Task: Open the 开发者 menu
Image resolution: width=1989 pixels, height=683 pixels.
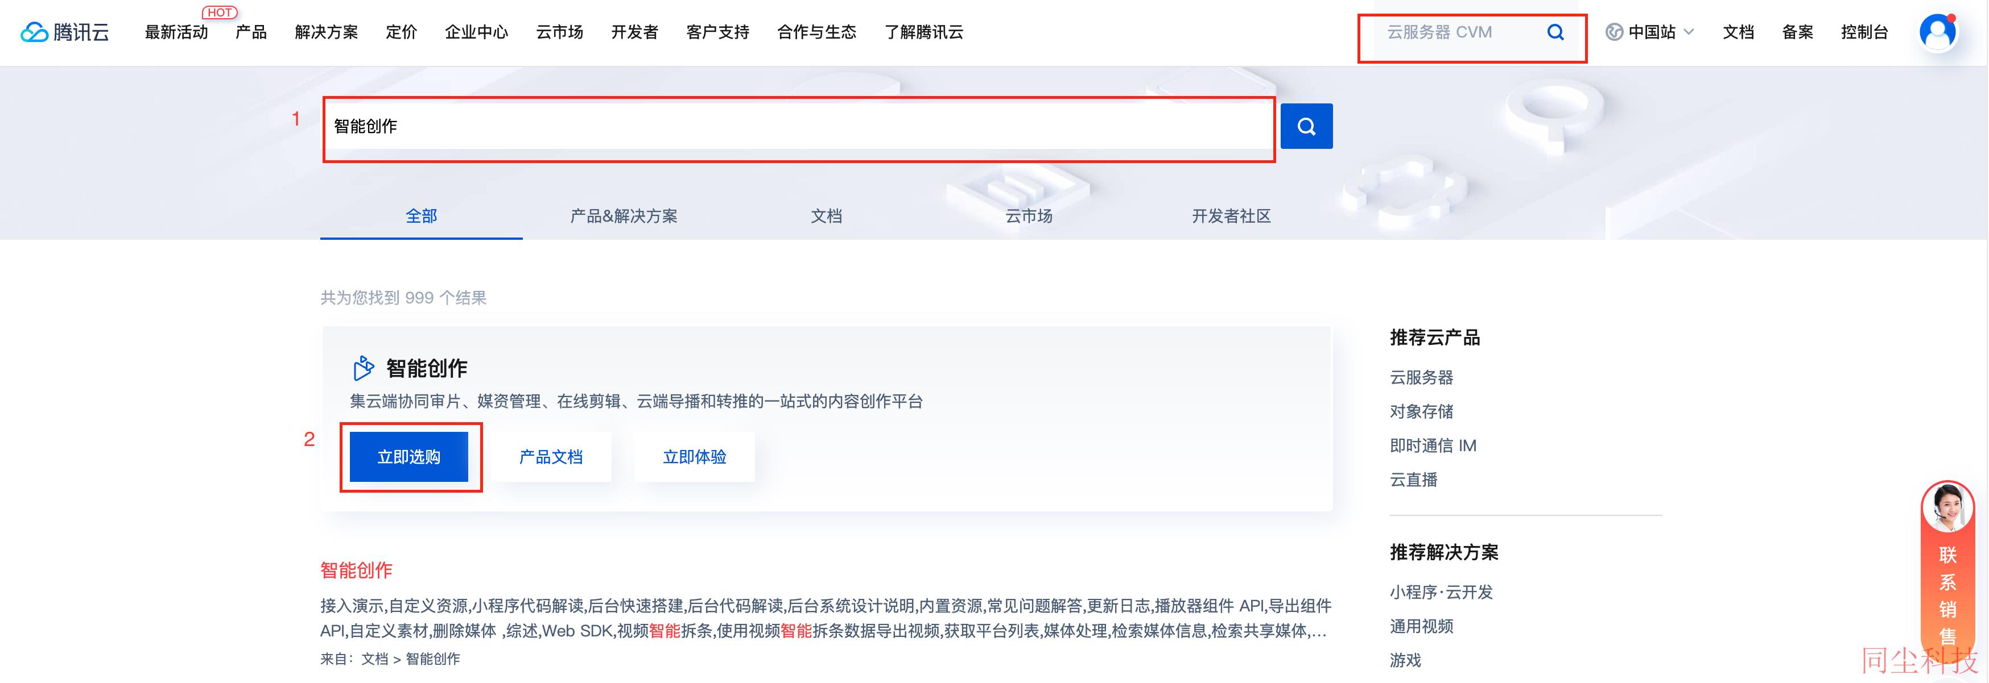Action: point(635,32)
